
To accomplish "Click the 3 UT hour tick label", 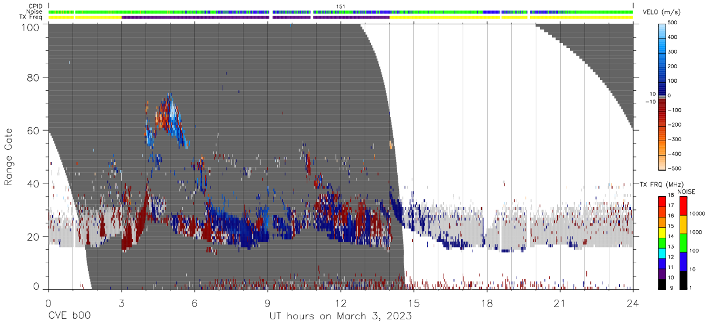I will coord(122,304).
